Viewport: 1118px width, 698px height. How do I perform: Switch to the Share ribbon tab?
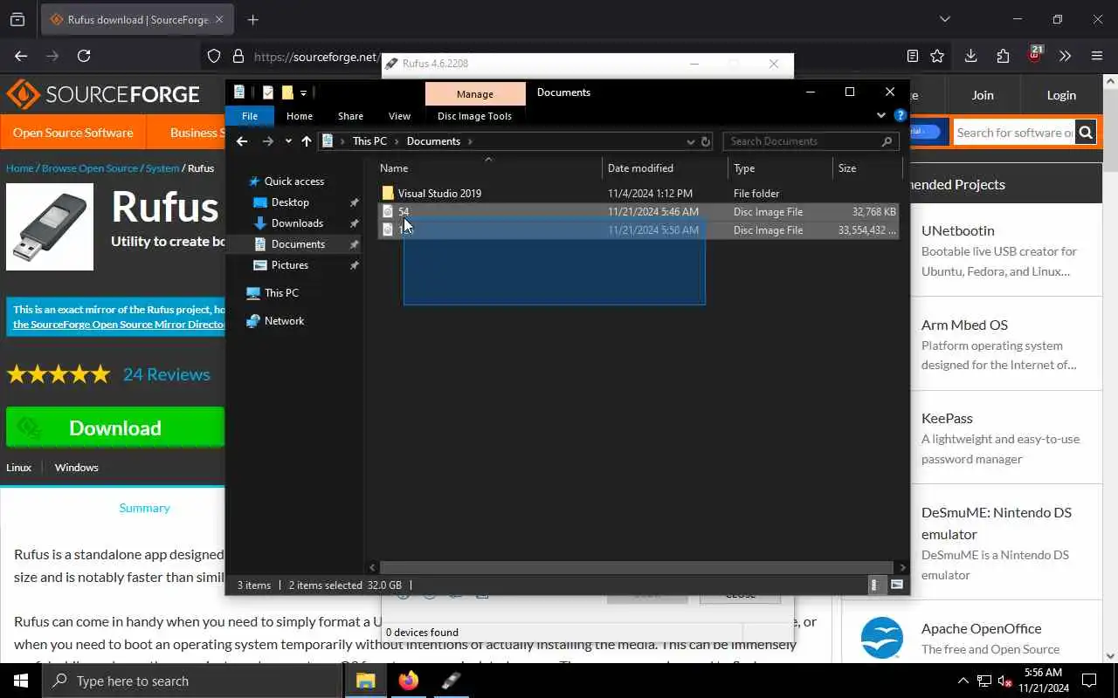pyautogui.click(x=350, y=116)
